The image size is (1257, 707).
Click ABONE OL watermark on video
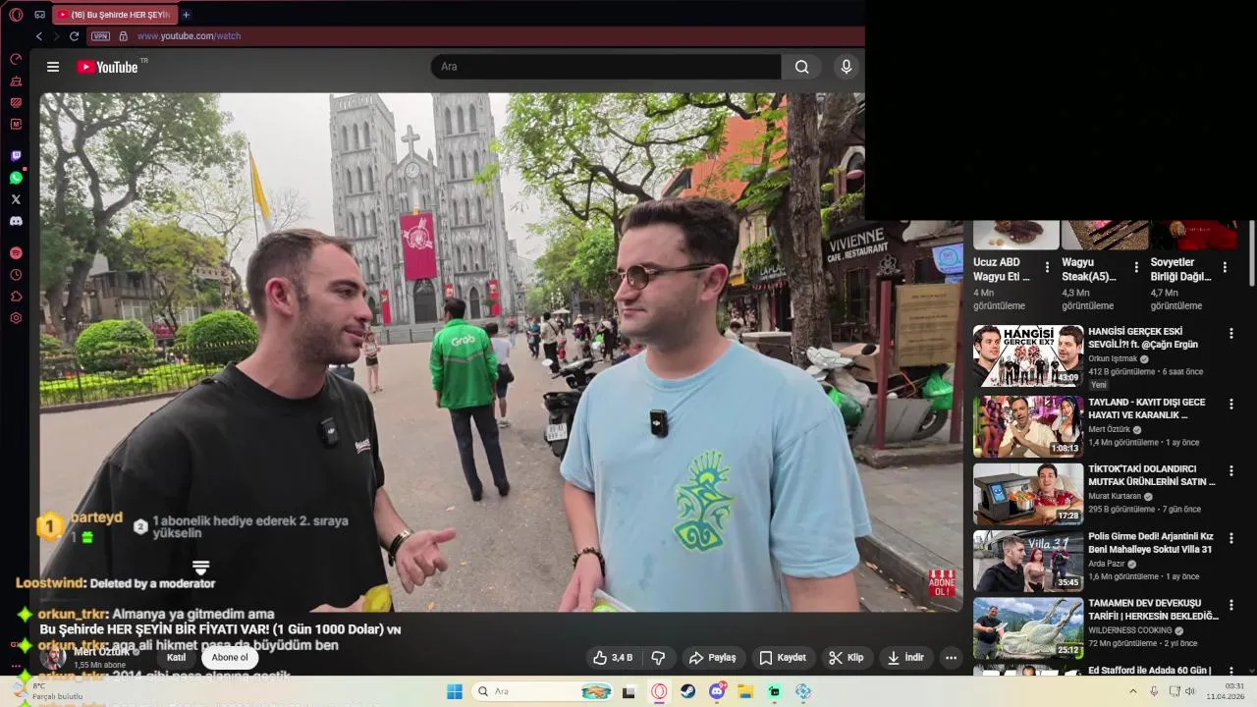[942, 582]
